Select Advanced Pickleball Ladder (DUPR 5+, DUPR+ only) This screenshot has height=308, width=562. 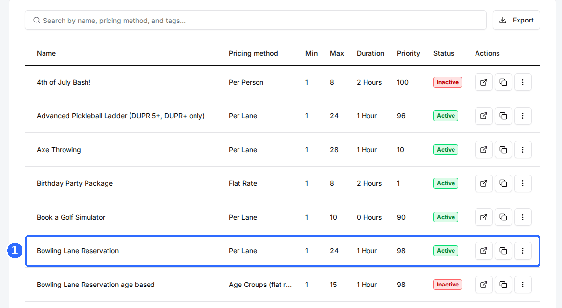point(120,116)
